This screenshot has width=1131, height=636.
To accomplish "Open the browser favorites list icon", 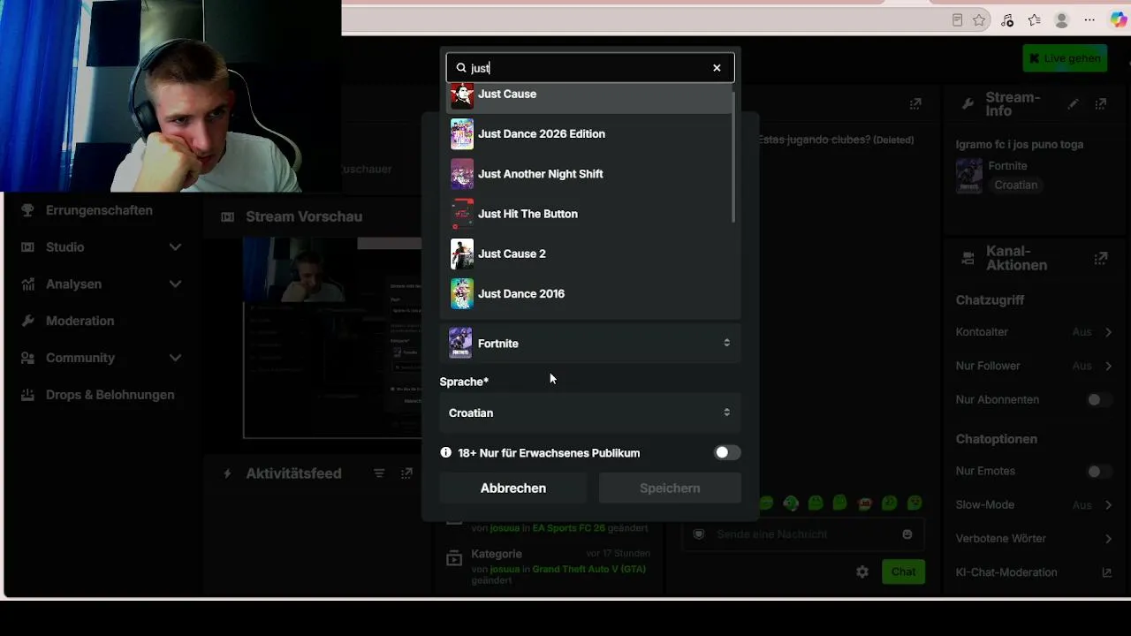I will [x=1035, y=20].
